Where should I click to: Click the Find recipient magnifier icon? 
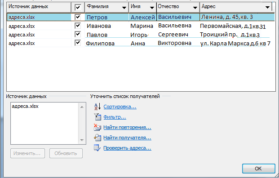pos(97,138)
